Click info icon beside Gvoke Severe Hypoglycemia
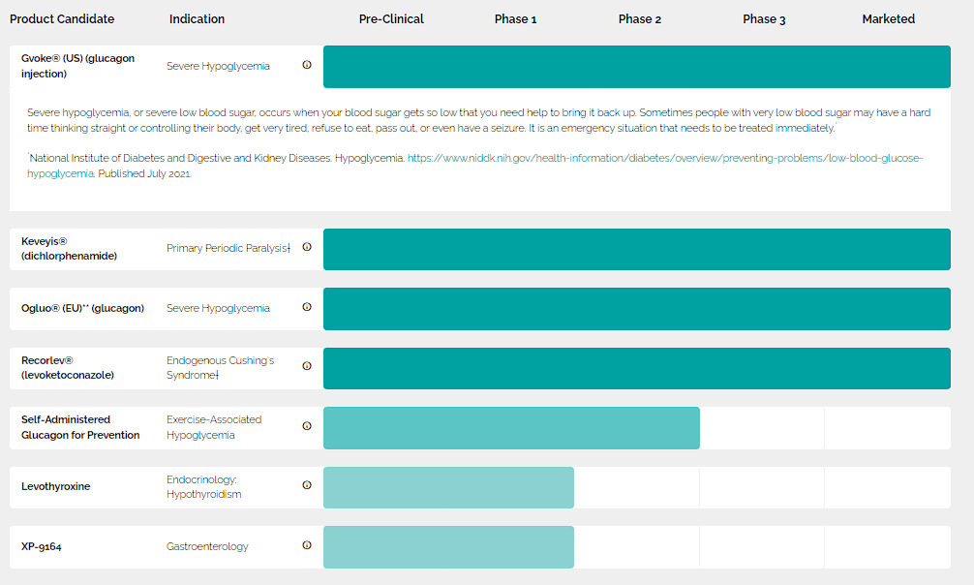The width and height of the screenshot is (974, 585). point(307,65)
